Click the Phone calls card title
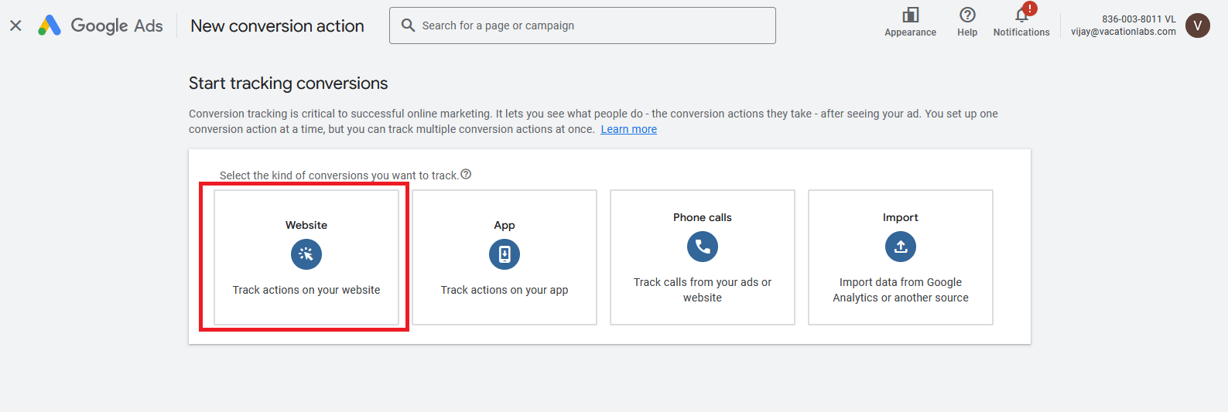Image resolution: width=1228 pixels, height=412 pixels. pos(703,217)
